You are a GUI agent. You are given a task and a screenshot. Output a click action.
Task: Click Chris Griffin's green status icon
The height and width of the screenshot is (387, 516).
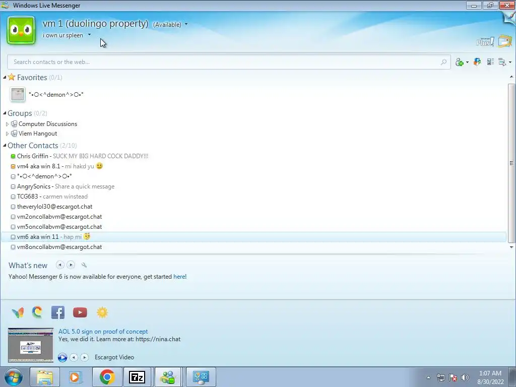[13, 156]
